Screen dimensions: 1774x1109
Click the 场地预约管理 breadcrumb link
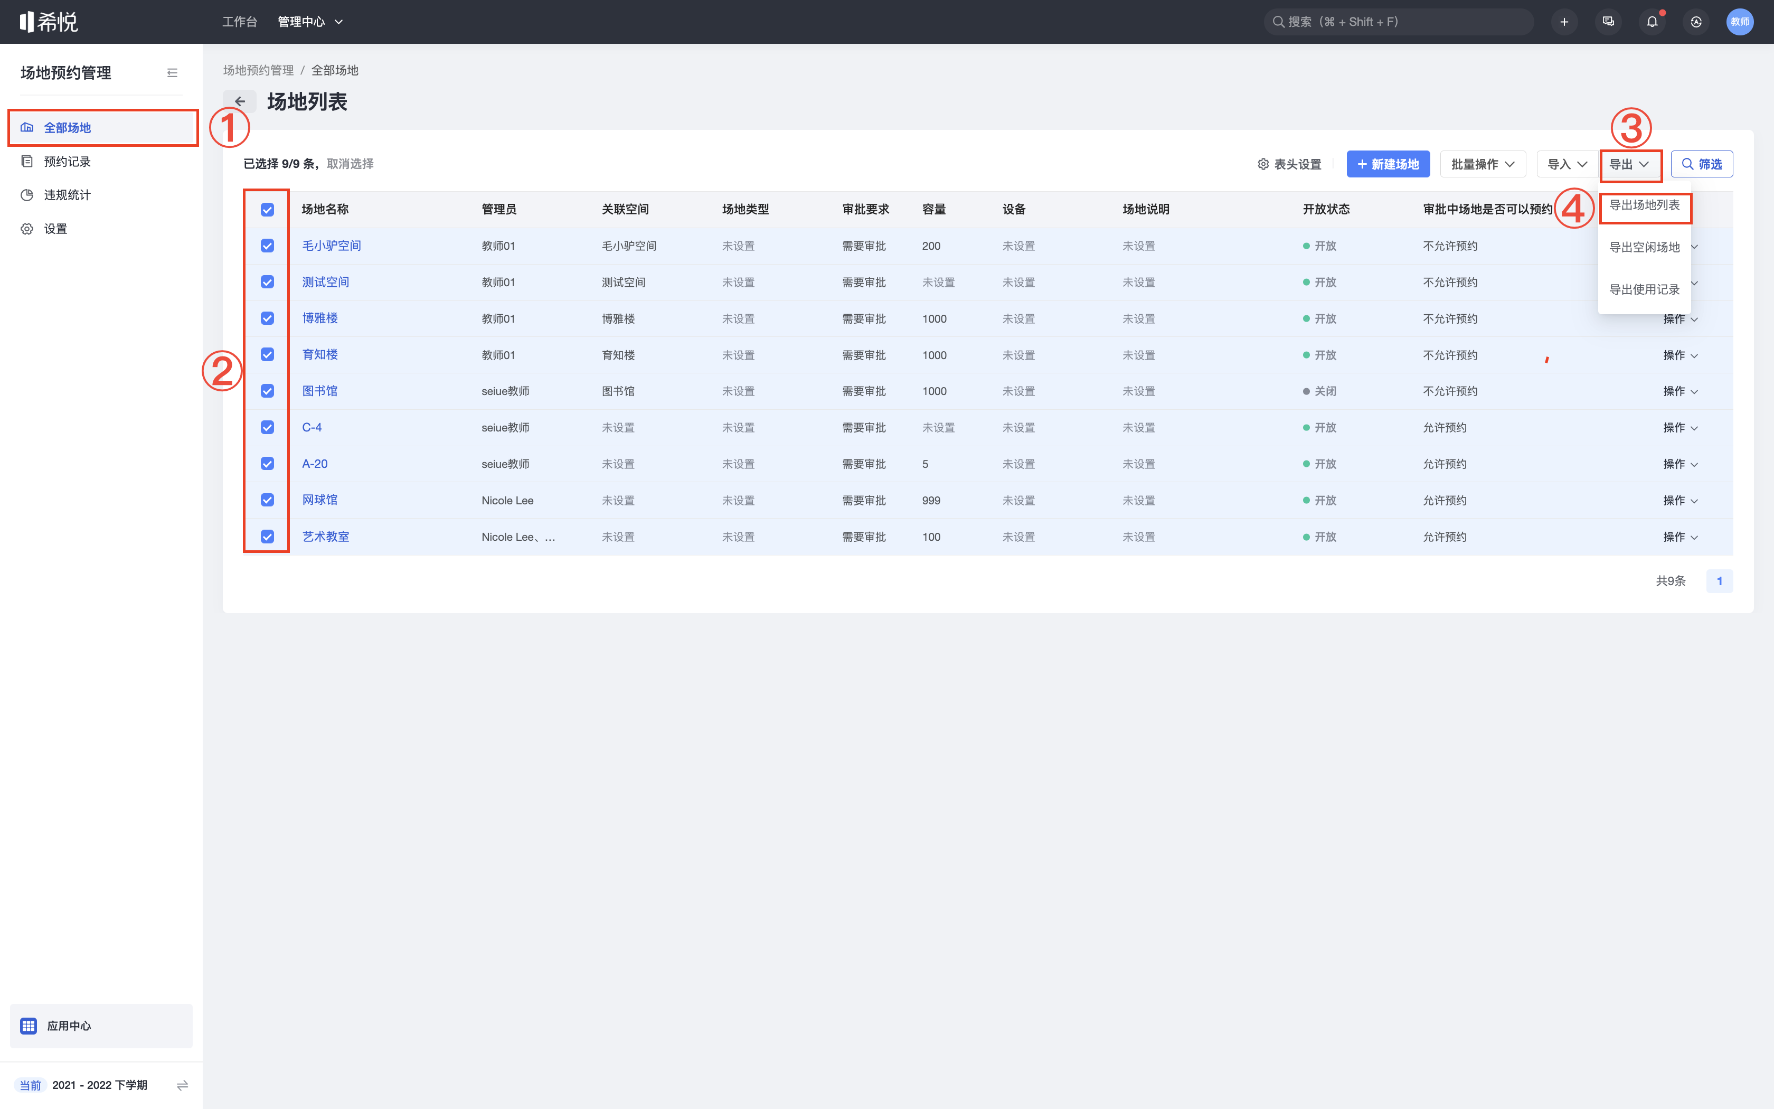258,70
